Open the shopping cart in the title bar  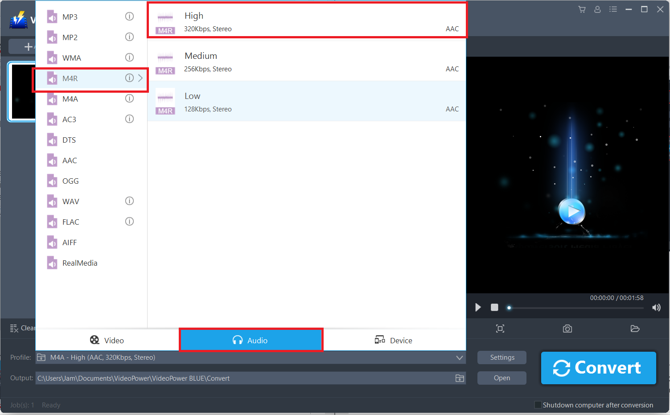pos(582,9)
